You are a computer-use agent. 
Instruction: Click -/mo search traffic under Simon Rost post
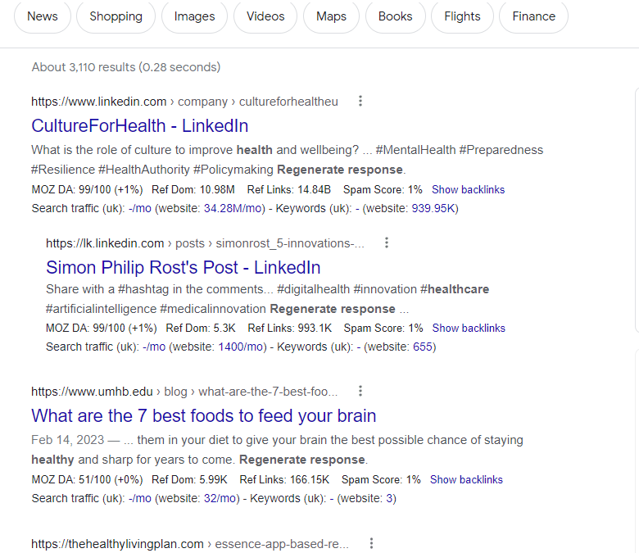point(154,347)
